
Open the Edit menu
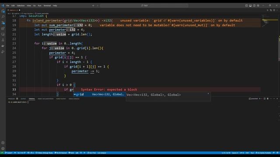click(13, 6)
